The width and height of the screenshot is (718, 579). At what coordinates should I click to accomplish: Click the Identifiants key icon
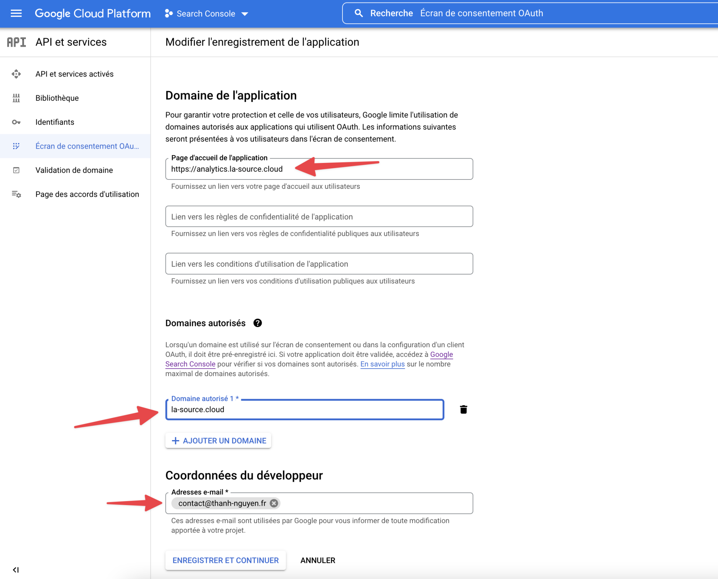(16, 122)
